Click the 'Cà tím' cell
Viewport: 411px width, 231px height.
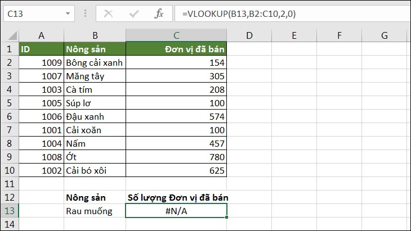tap(95, 89)
